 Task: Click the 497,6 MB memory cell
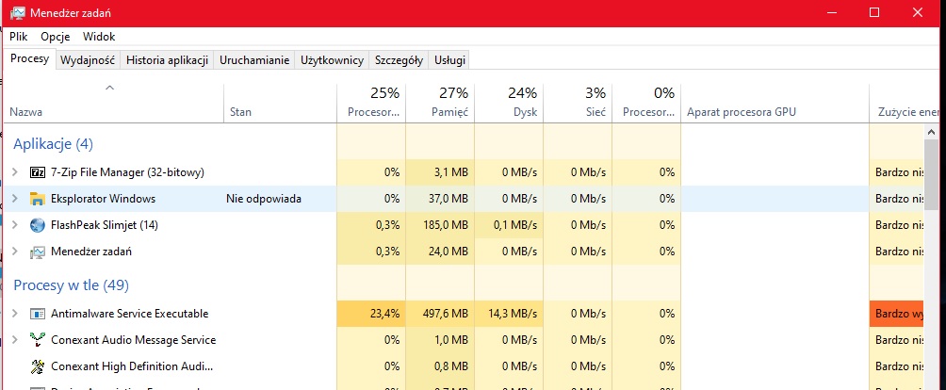[440, 314]
